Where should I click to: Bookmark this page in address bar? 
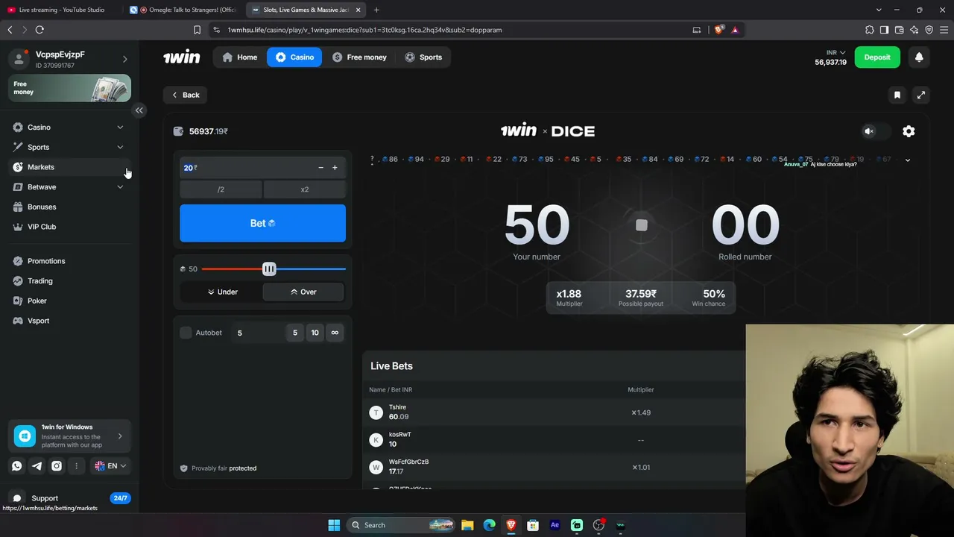(197, 30)
